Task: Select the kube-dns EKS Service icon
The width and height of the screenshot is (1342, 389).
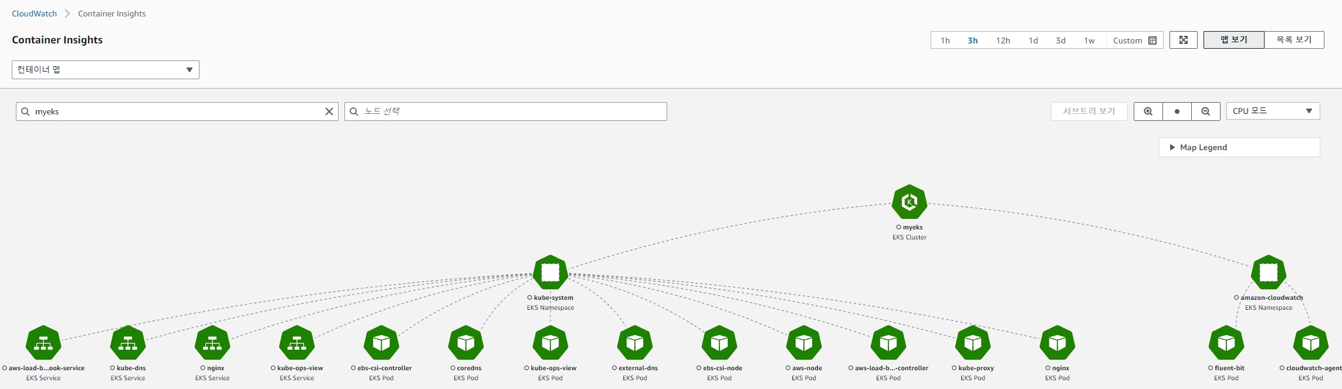Action: click(128, 343)
